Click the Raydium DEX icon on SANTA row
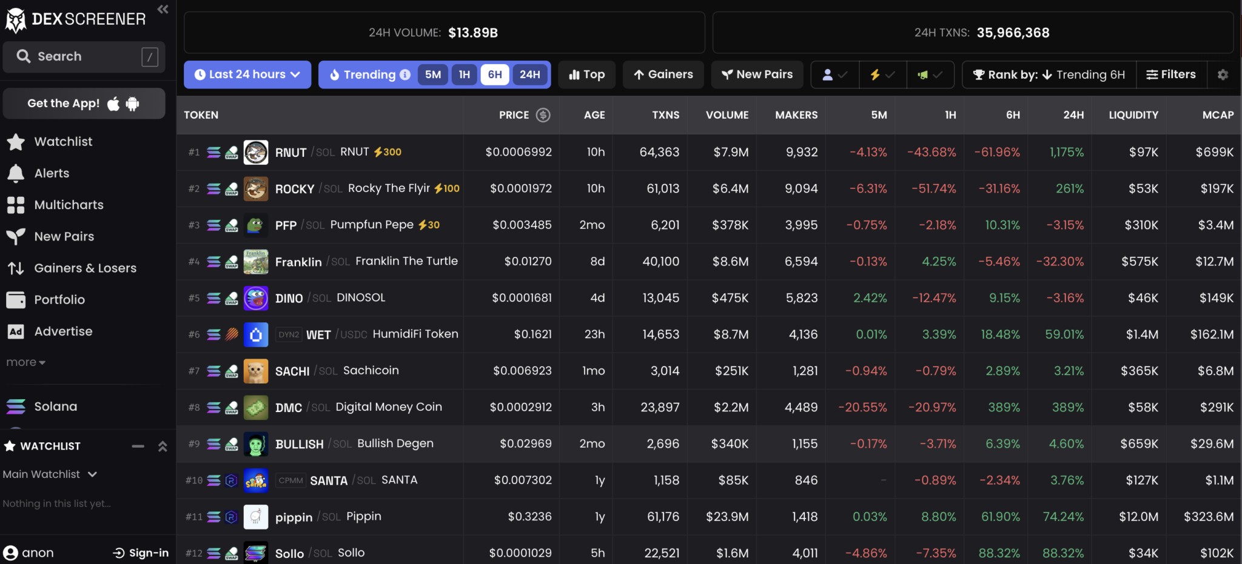The image size is (1242, 564). (x=231, y=480)
